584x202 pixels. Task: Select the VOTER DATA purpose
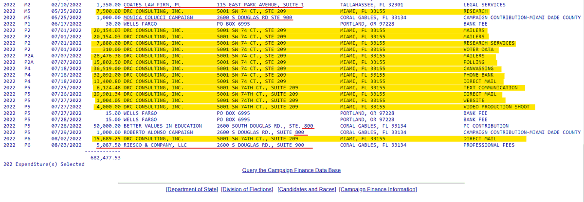click(479, 49)
